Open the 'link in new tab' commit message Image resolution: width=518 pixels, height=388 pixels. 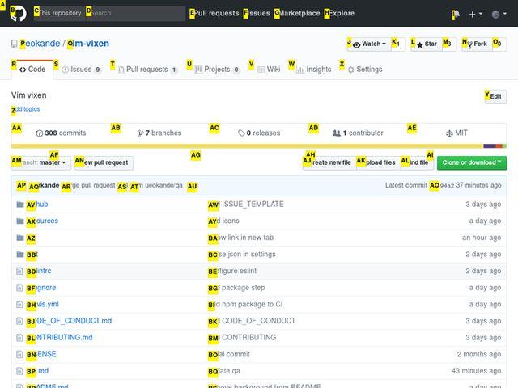point(241,238)
